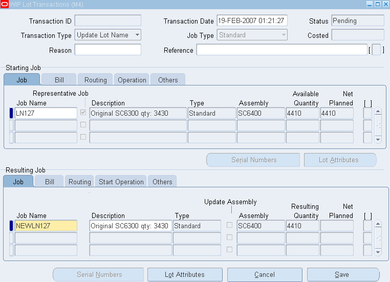Viewport: 390px width, 282px height.
Task: Click into the Reason field
Action: [x=108, y=50]
